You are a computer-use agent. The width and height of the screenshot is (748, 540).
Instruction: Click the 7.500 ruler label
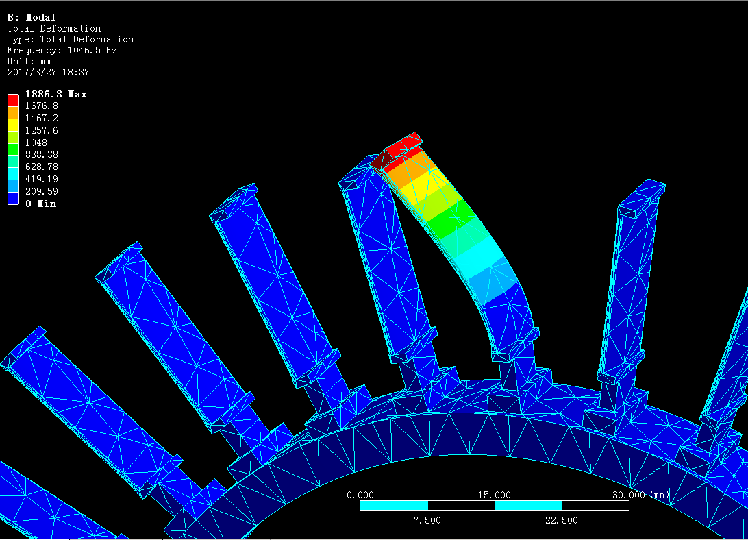pos(427,520)
